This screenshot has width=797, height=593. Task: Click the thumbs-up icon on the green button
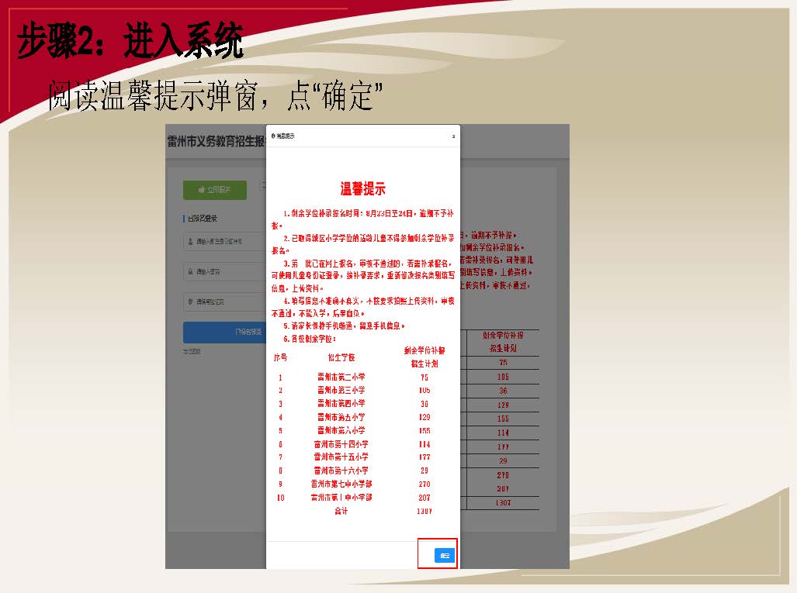pyautogui.click(x=202, y=190)
